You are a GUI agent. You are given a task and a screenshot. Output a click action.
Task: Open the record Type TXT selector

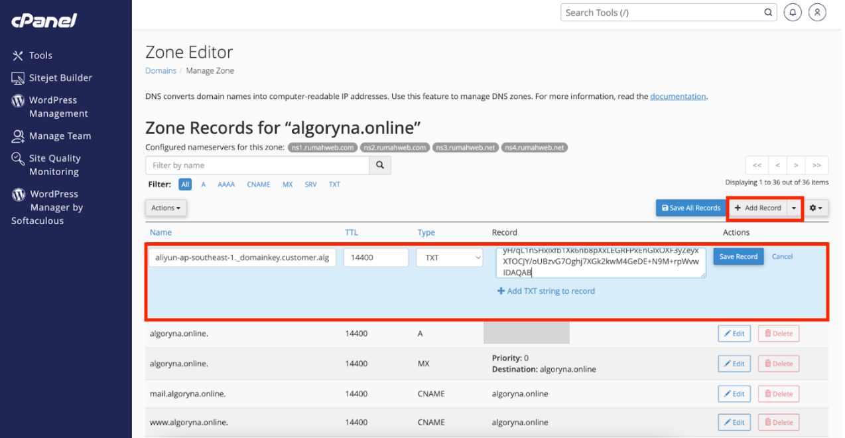[449, 257]
